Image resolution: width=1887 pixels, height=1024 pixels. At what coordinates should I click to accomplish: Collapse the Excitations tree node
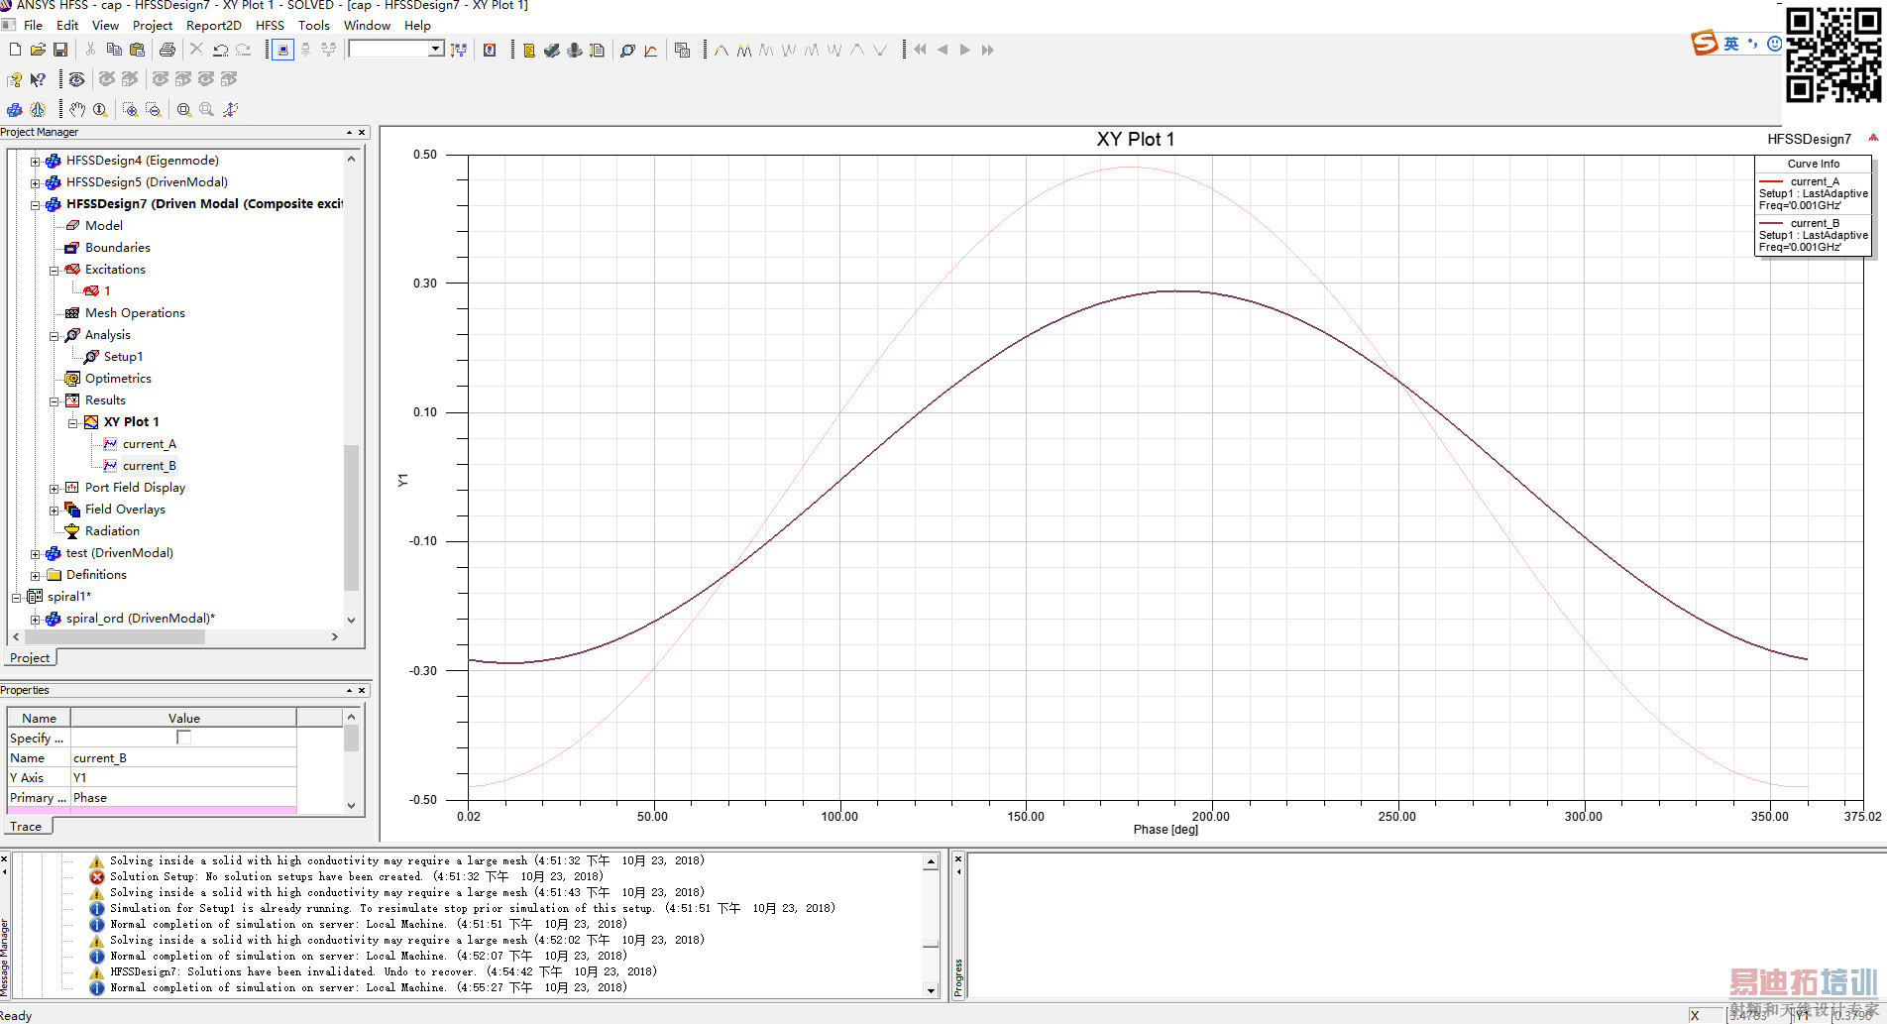point(55,270)
